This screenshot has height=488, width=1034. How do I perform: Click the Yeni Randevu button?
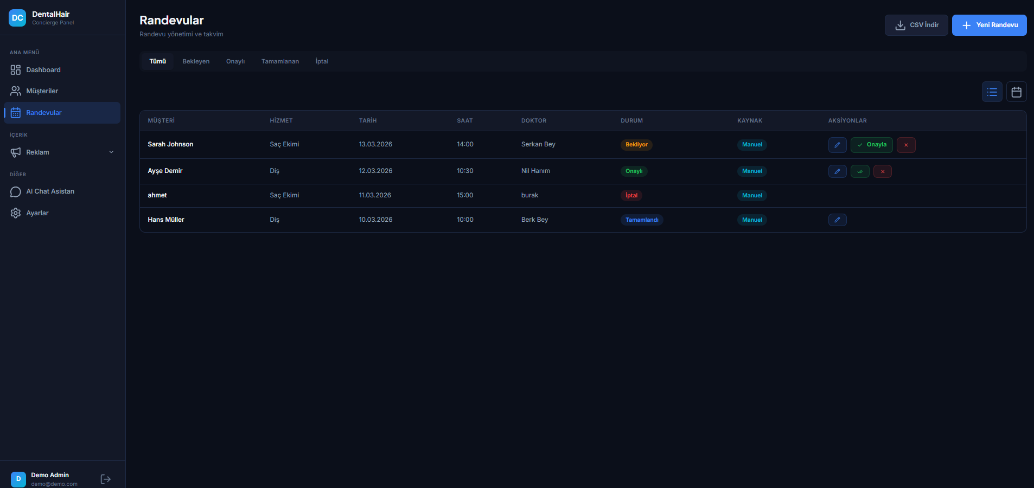(x=989, y=25)
